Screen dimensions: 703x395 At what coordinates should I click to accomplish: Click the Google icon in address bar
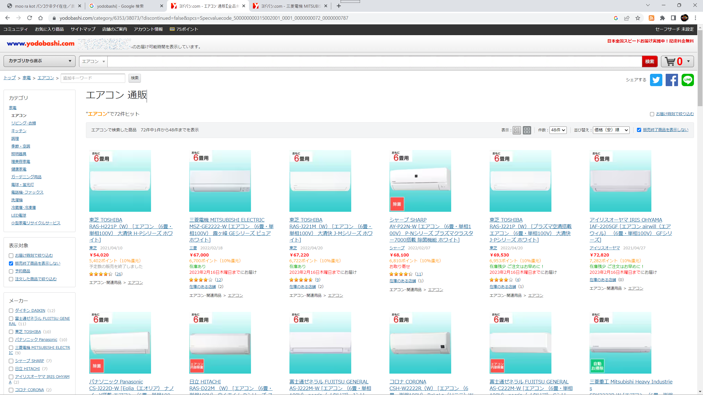tap(616, 18)
